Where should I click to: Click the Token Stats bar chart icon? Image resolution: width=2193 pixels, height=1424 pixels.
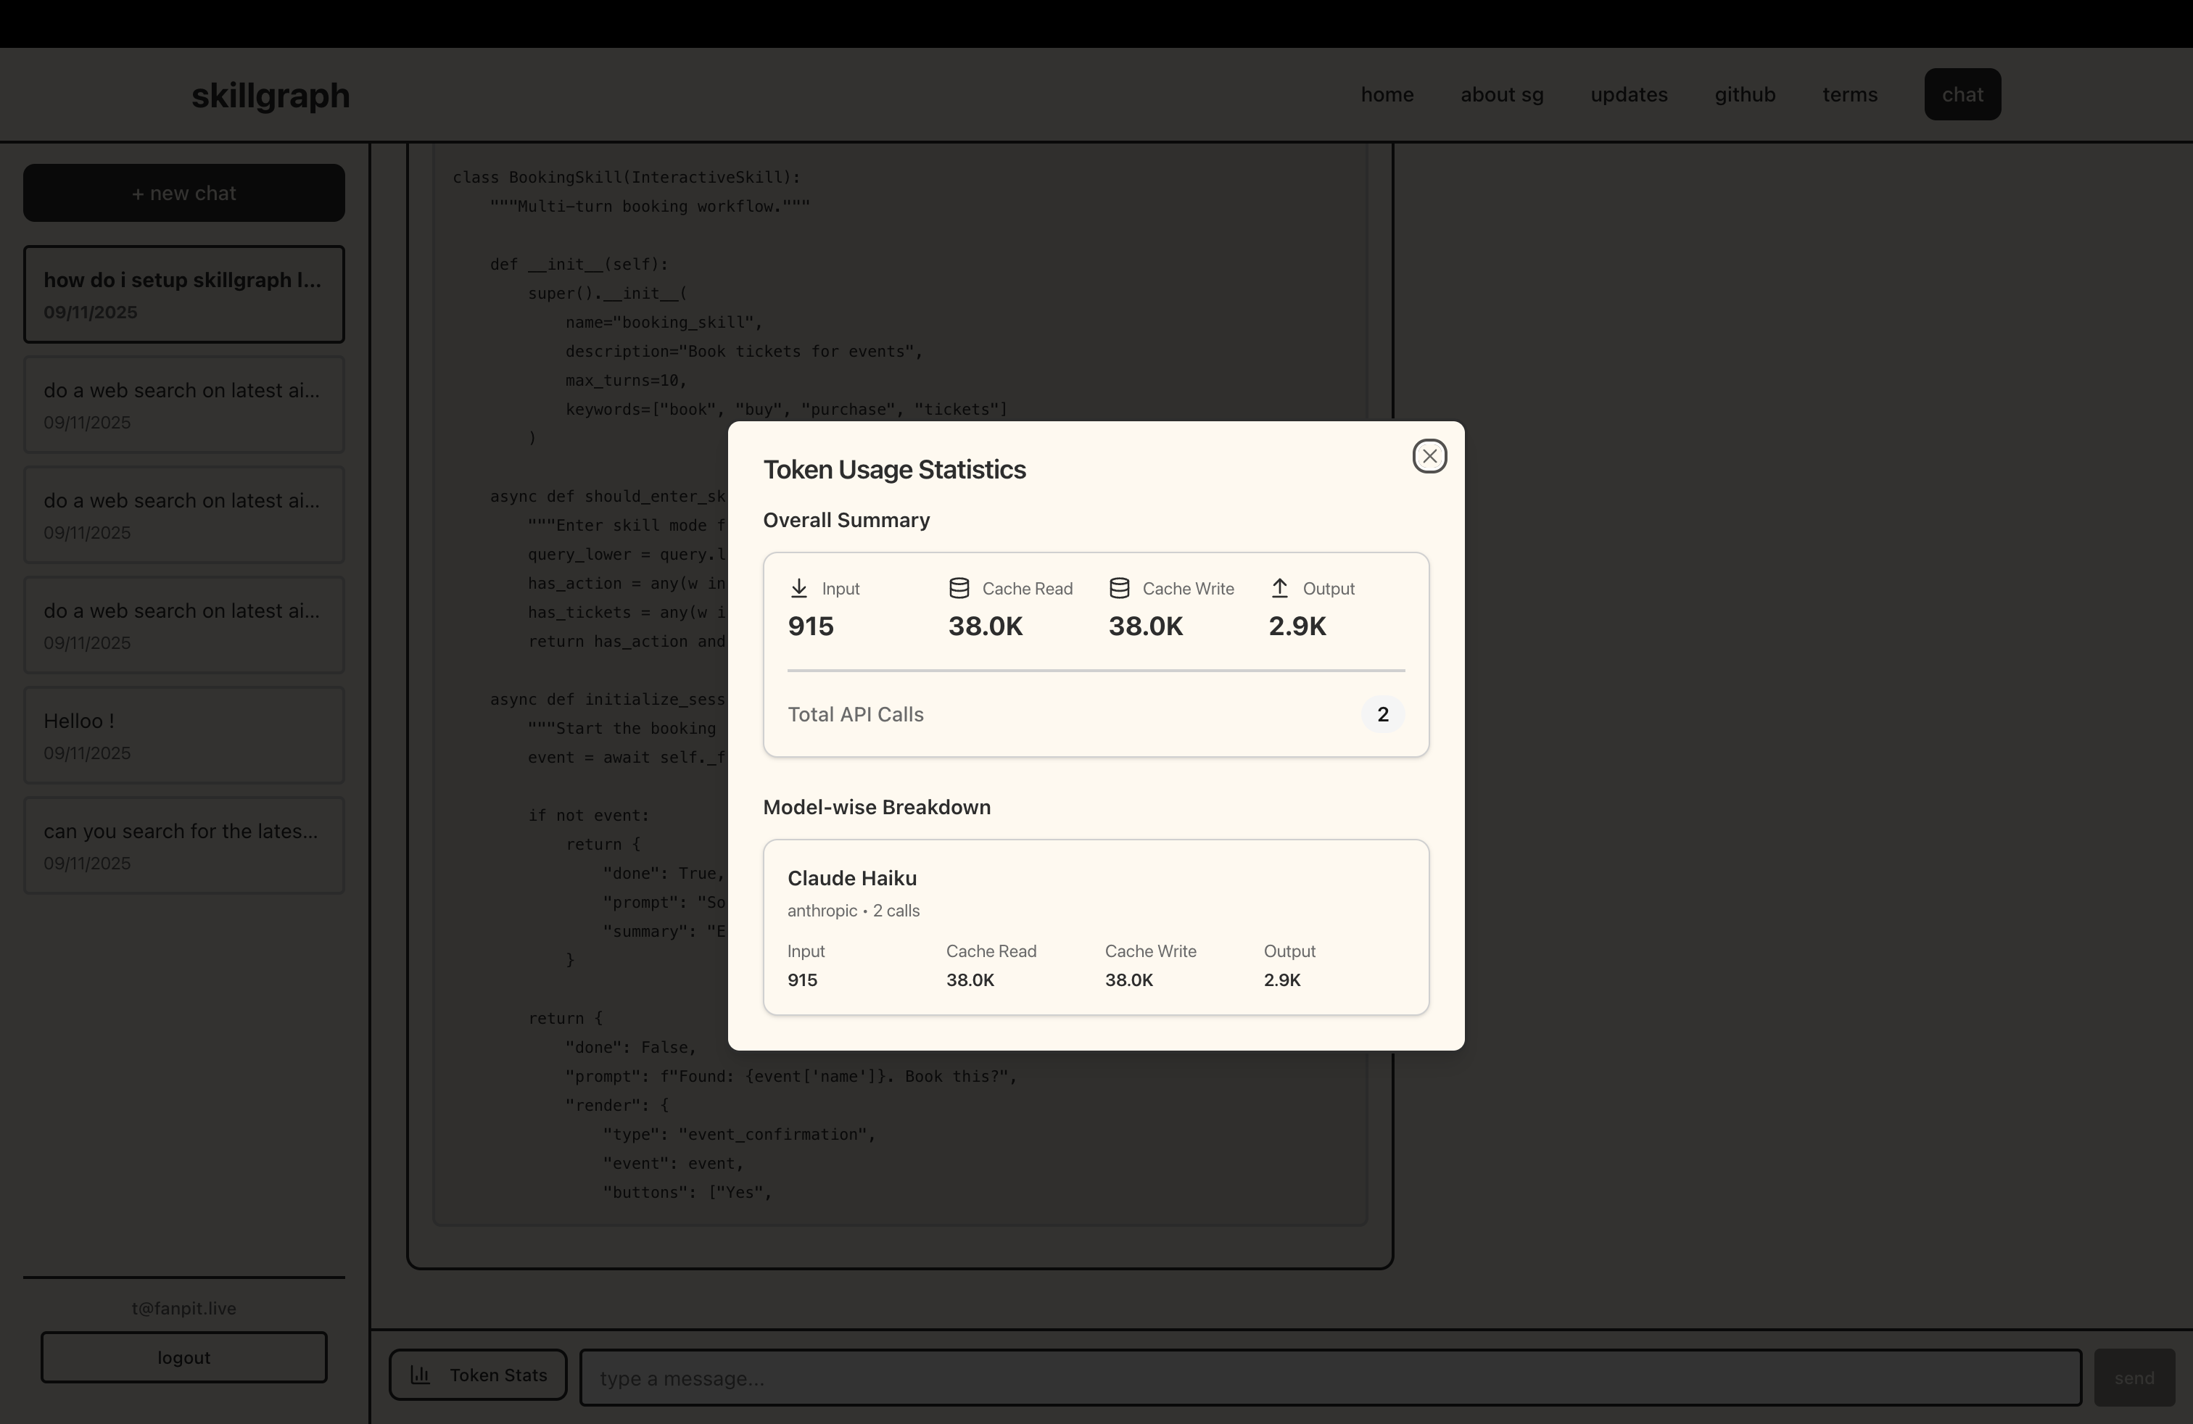coord(420,1375)
